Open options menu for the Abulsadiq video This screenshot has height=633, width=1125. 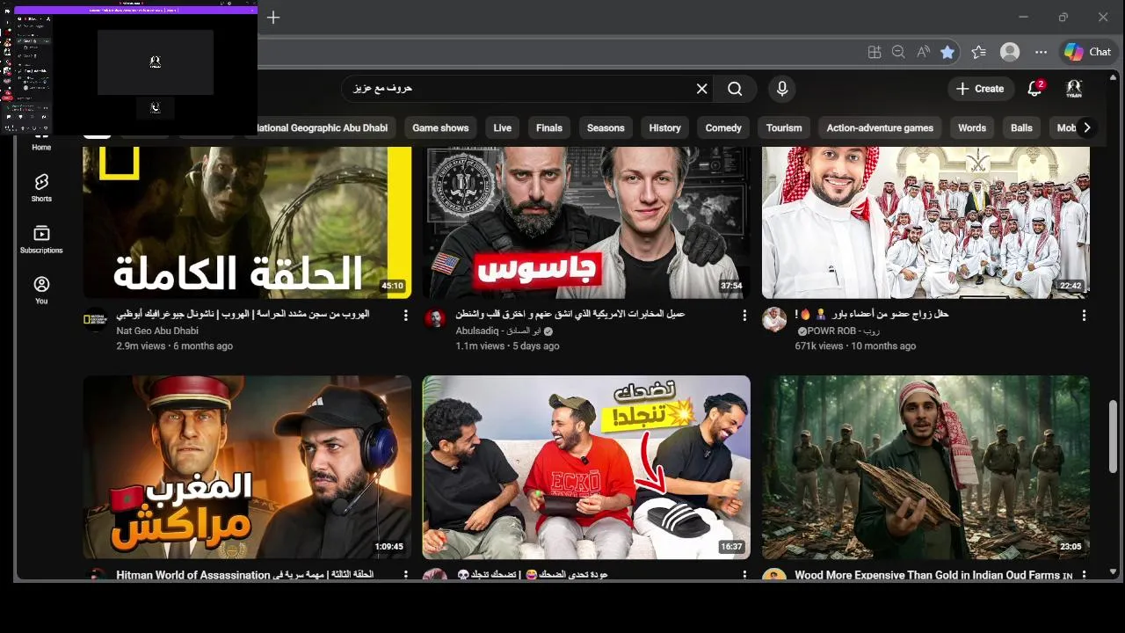pyautogui.click(x=744, y=315)
